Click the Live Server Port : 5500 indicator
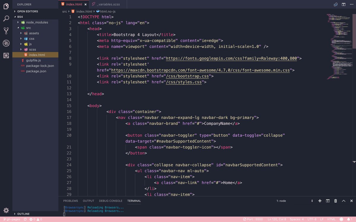The image size is (356, 222). coord(252,219)
